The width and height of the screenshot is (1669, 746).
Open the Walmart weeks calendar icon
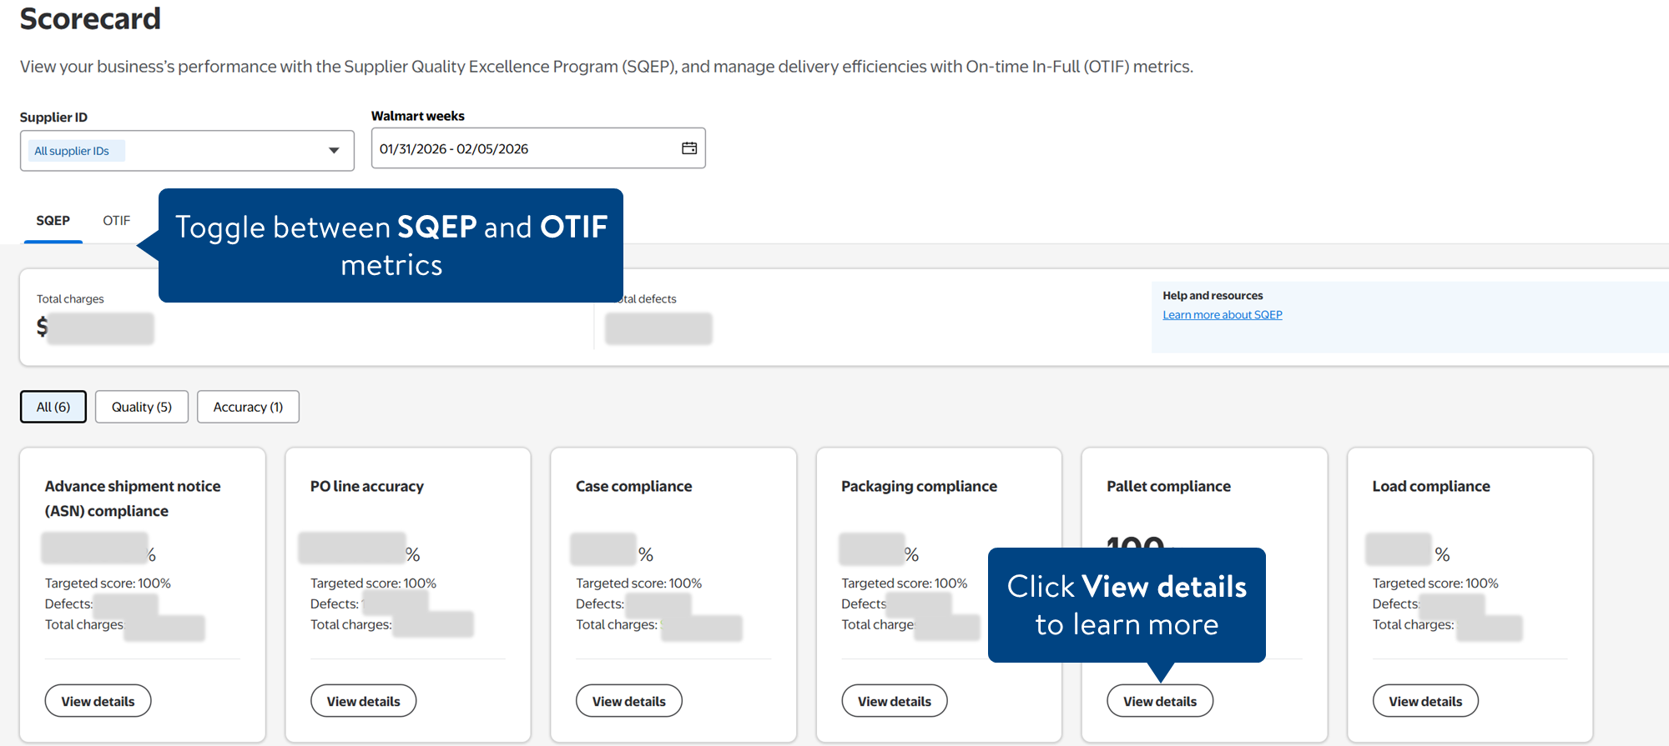689,148
